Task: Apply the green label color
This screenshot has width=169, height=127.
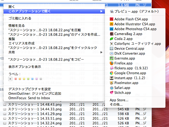Action: (28, 79)
